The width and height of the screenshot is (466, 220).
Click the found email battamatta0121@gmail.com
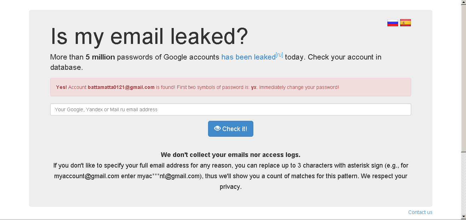pyautogui.click(x=121, y=87)
